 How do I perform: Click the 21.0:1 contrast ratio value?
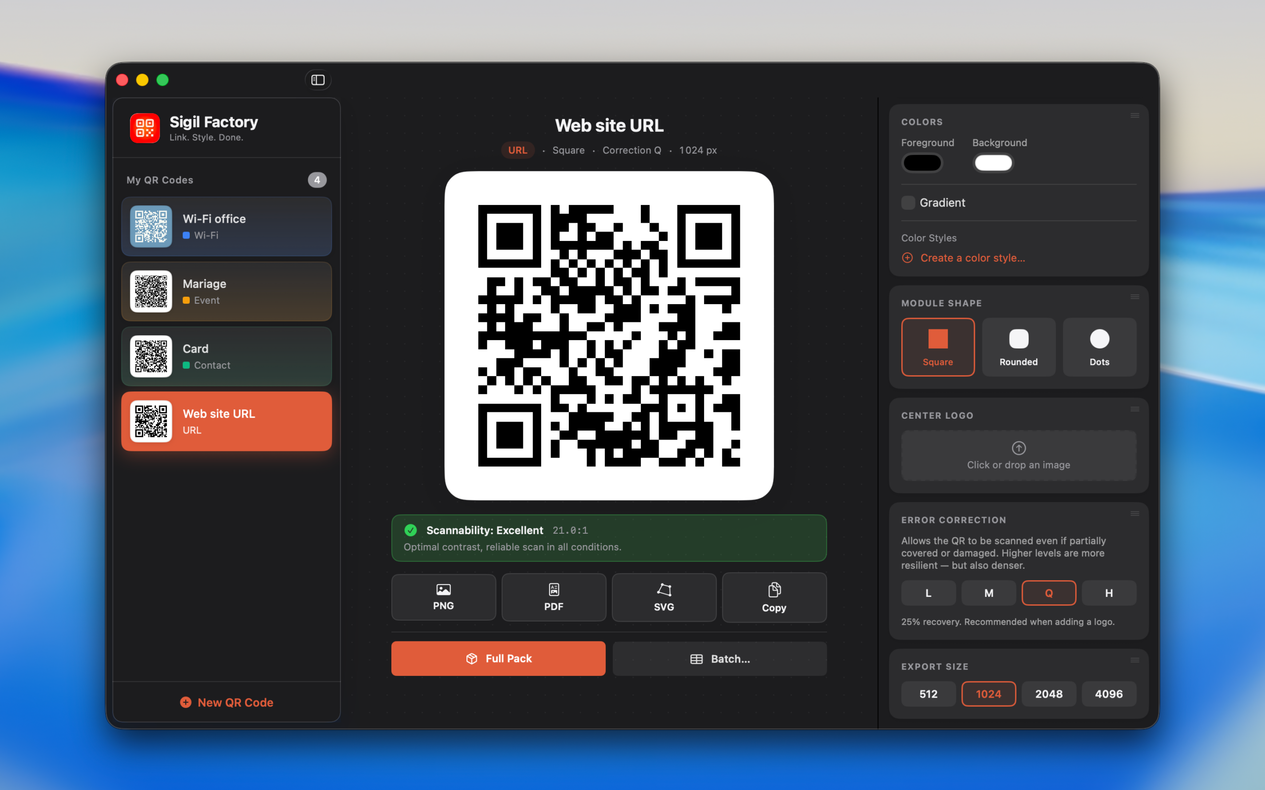(570, 530)
